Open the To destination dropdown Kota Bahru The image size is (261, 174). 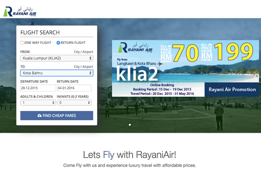(57, 73)
